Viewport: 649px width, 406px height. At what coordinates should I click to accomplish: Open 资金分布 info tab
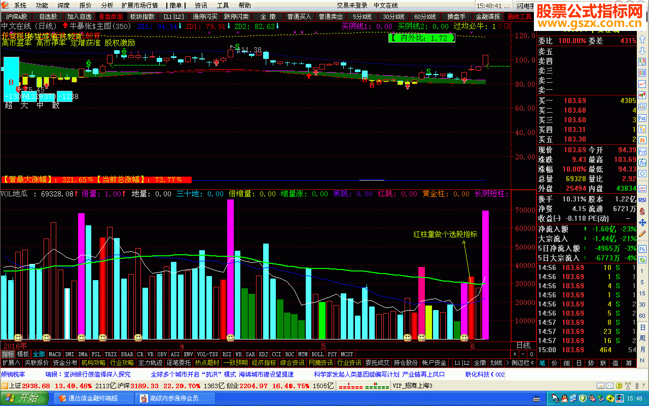65,363
